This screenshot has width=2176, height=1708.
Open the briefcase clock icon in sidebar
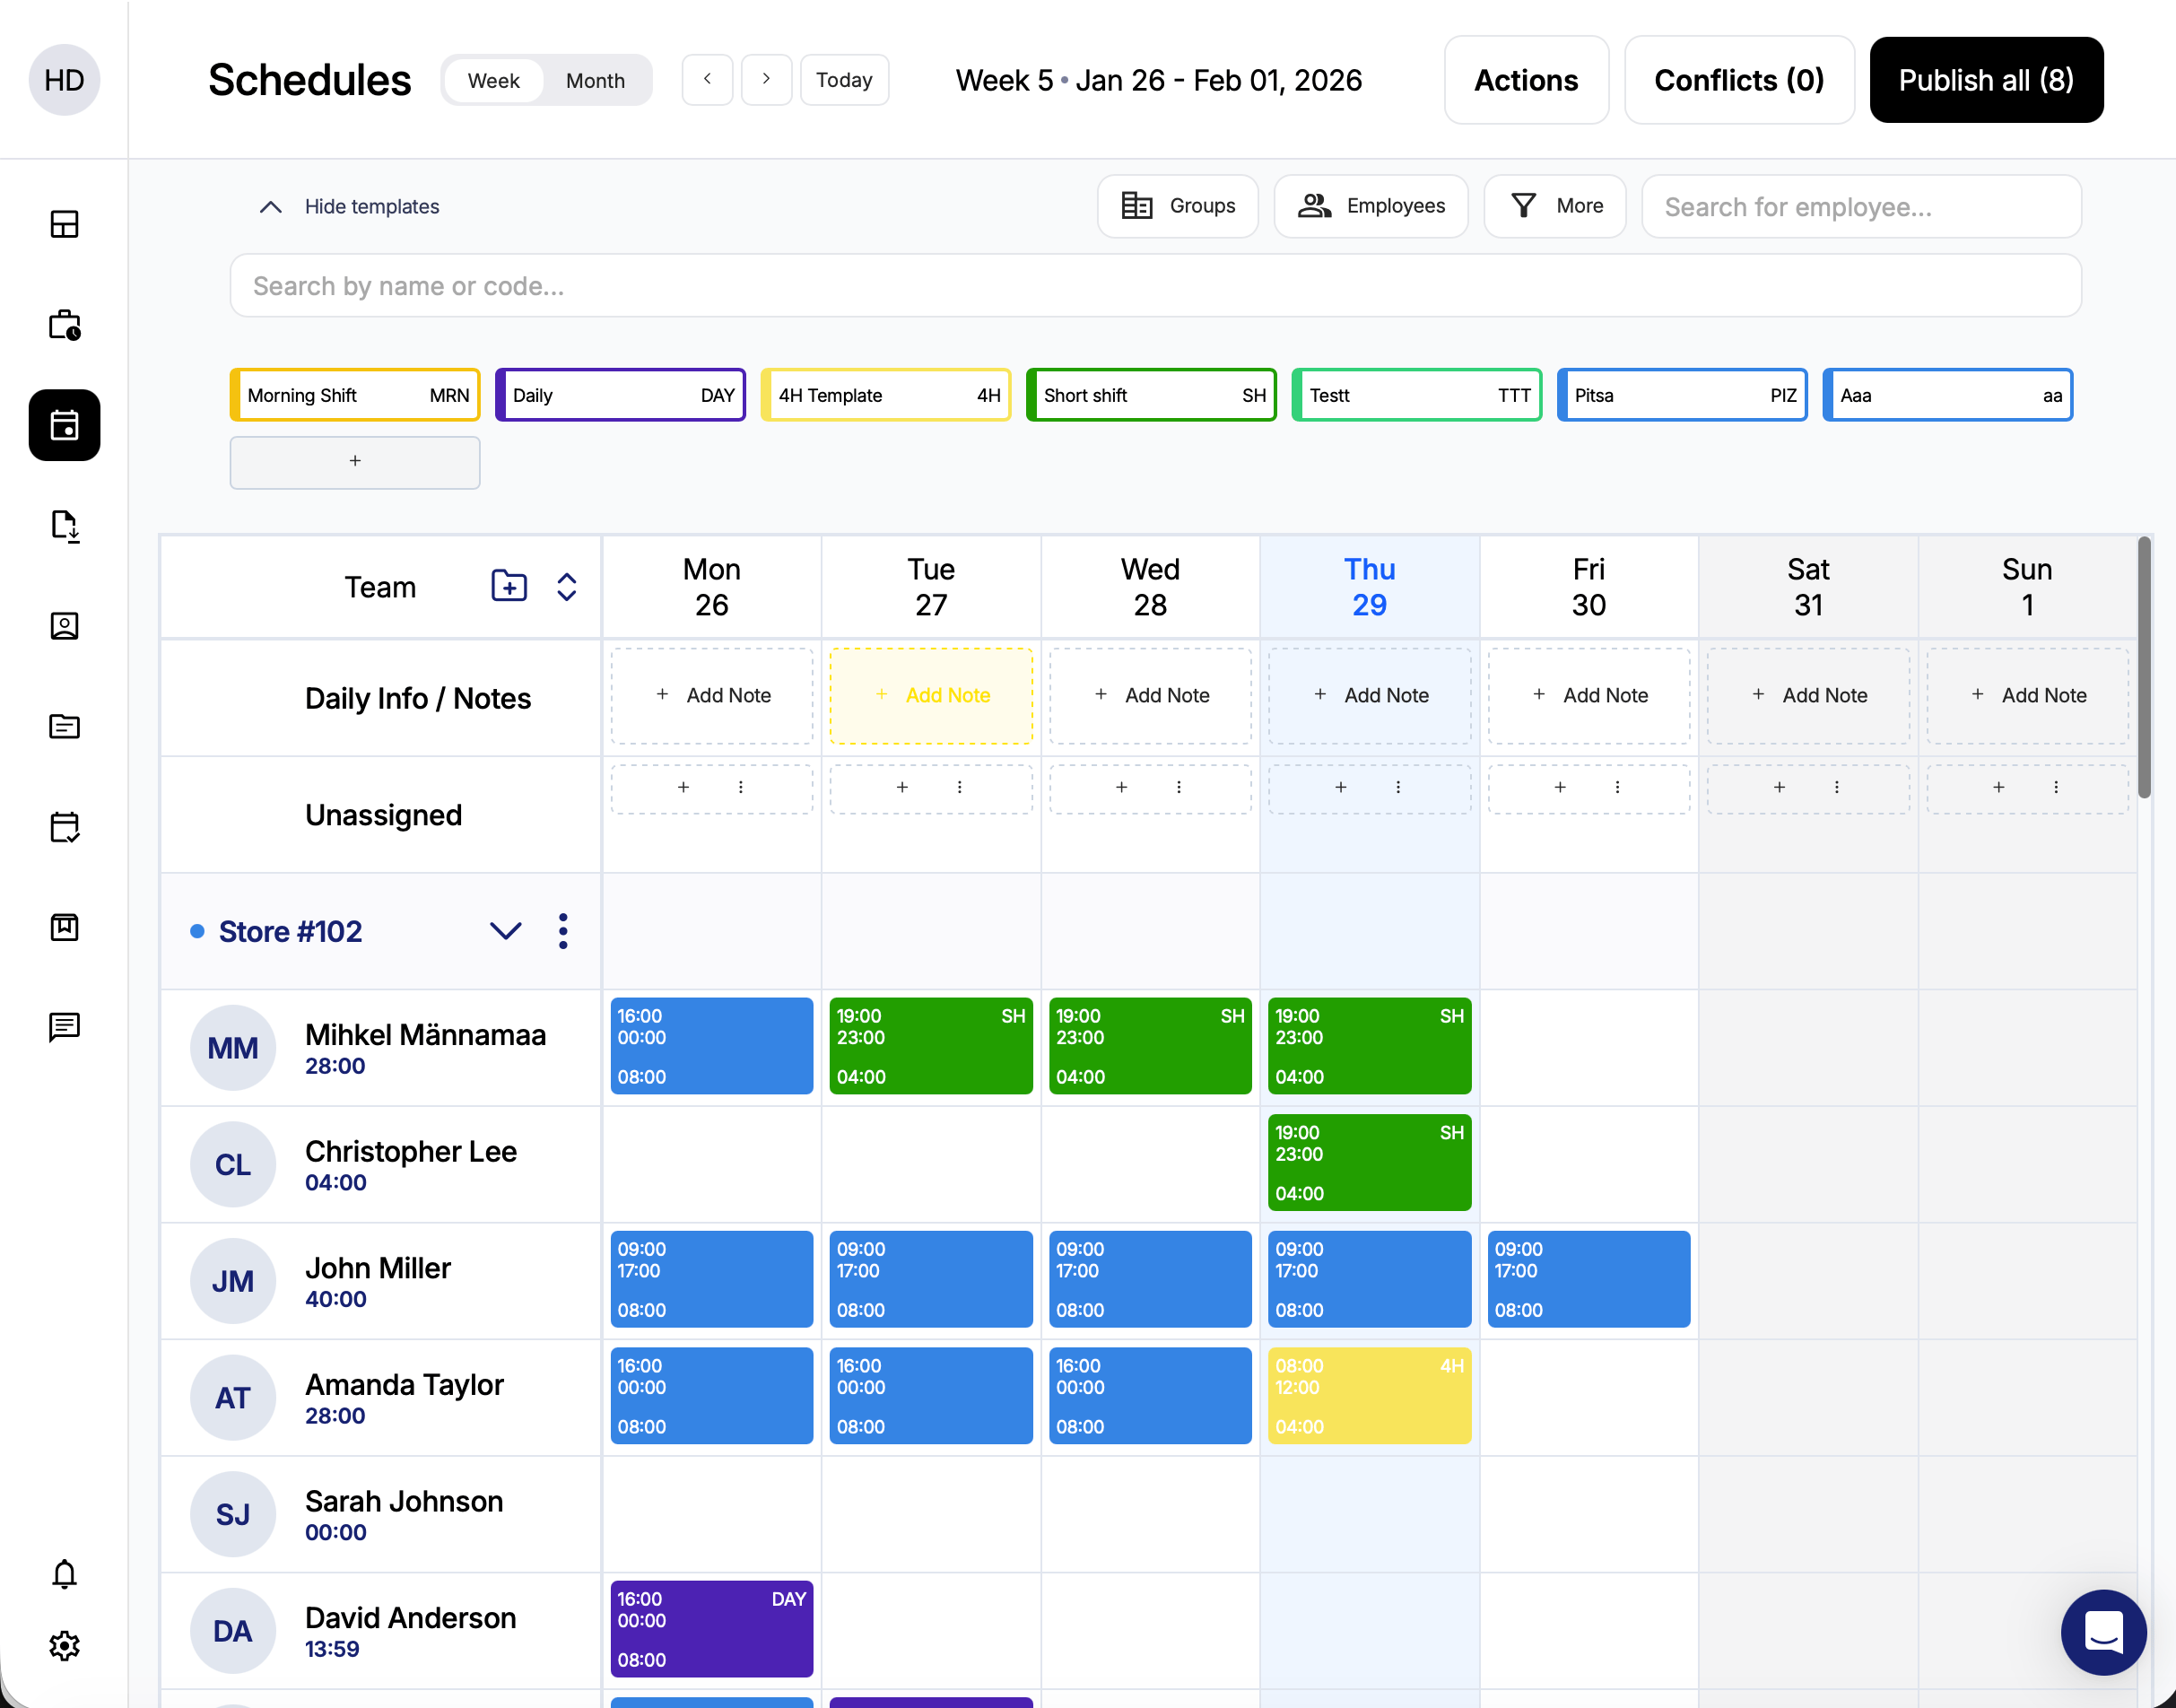coord(64,324)
